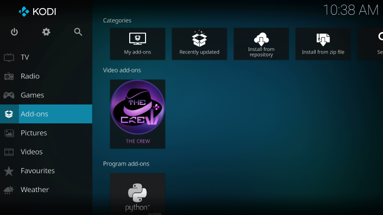Screen dimensions: 383x215
Task: Click the power icon
Action: click(x=14, y=32)
